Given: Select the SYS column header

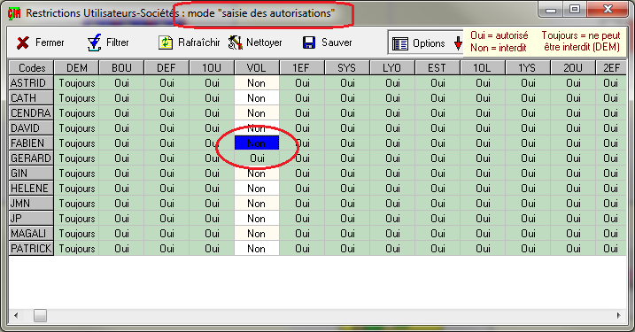Looking at the screenshot, I should [347, 67].
